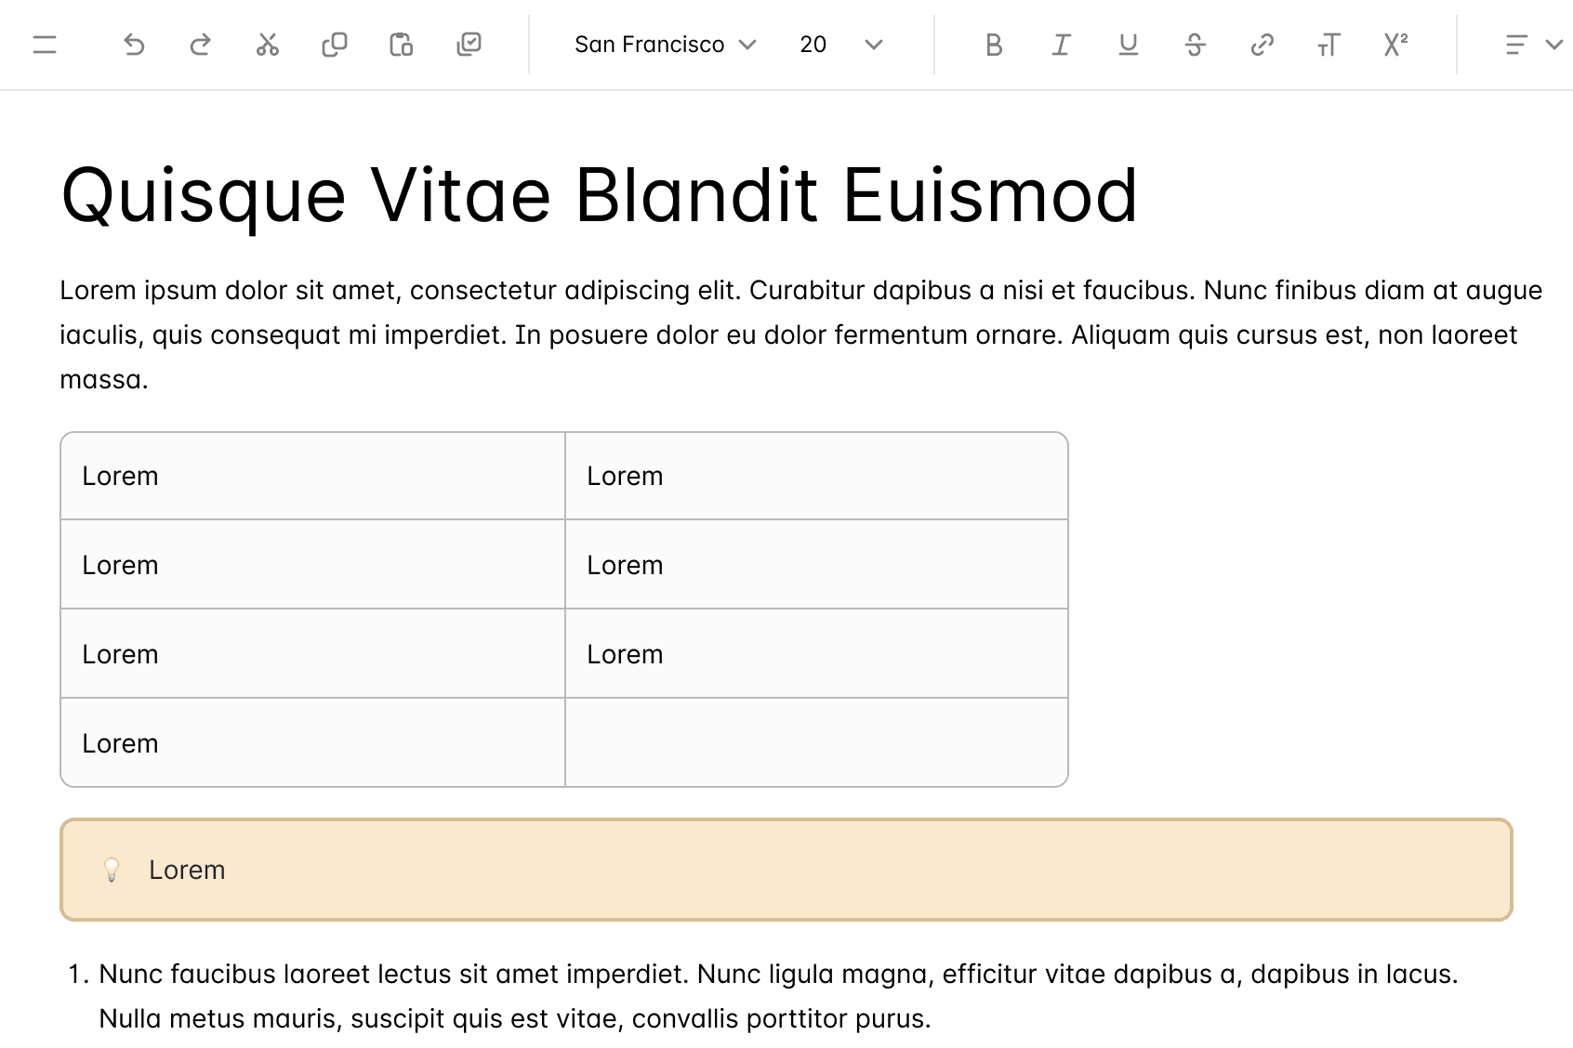Toggle bold formatting

pos(994,45)
